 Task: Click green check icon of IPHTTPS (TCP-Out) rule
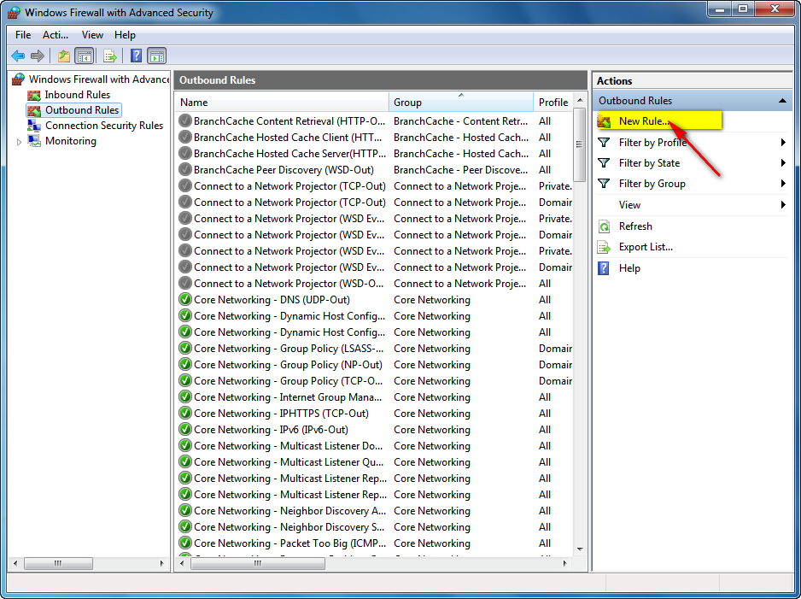pos(185,413)
